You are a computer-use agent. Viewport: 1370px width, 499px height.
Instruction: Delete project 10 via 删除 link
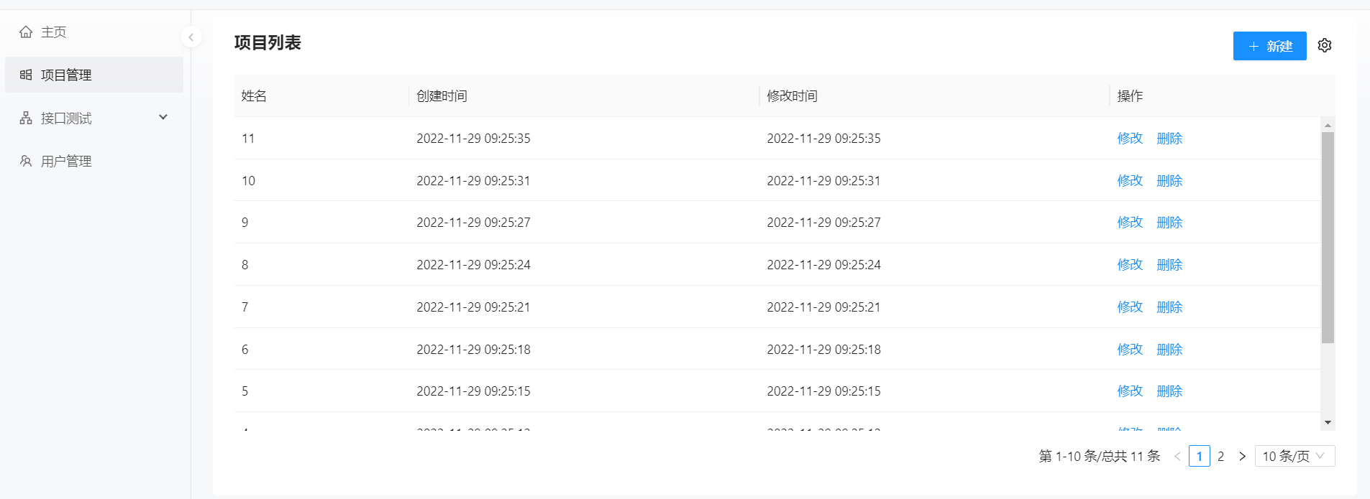click(1169, 181)
